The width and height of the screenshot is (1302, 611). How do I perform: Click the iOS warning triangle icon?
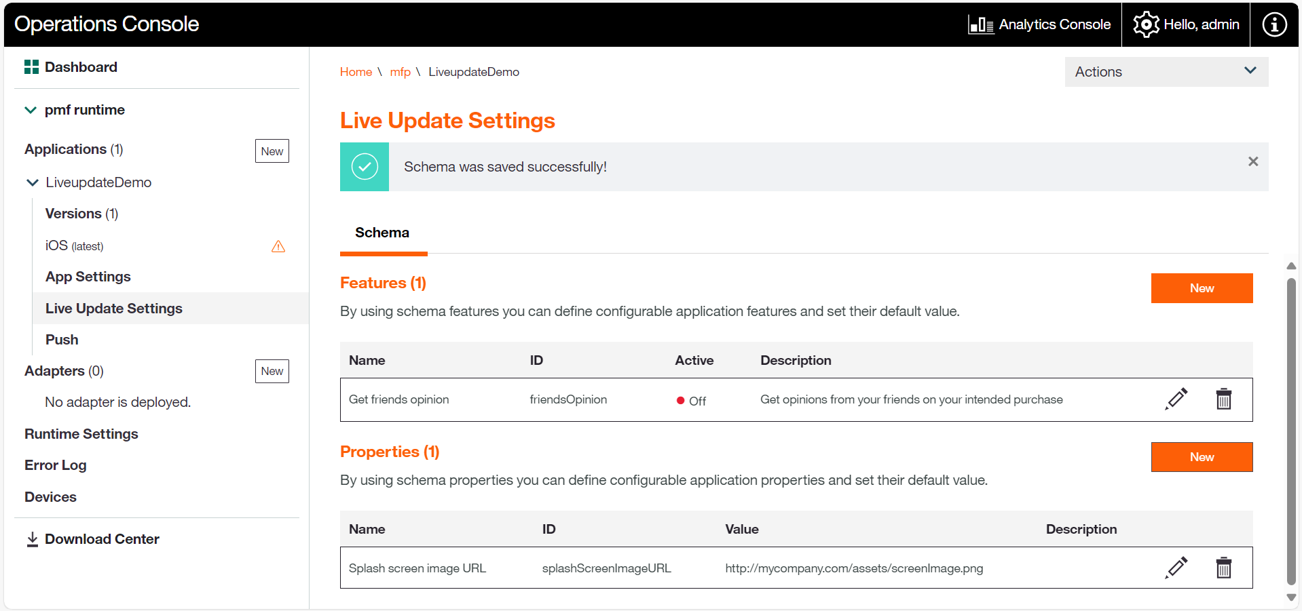[x=278, y=246]
